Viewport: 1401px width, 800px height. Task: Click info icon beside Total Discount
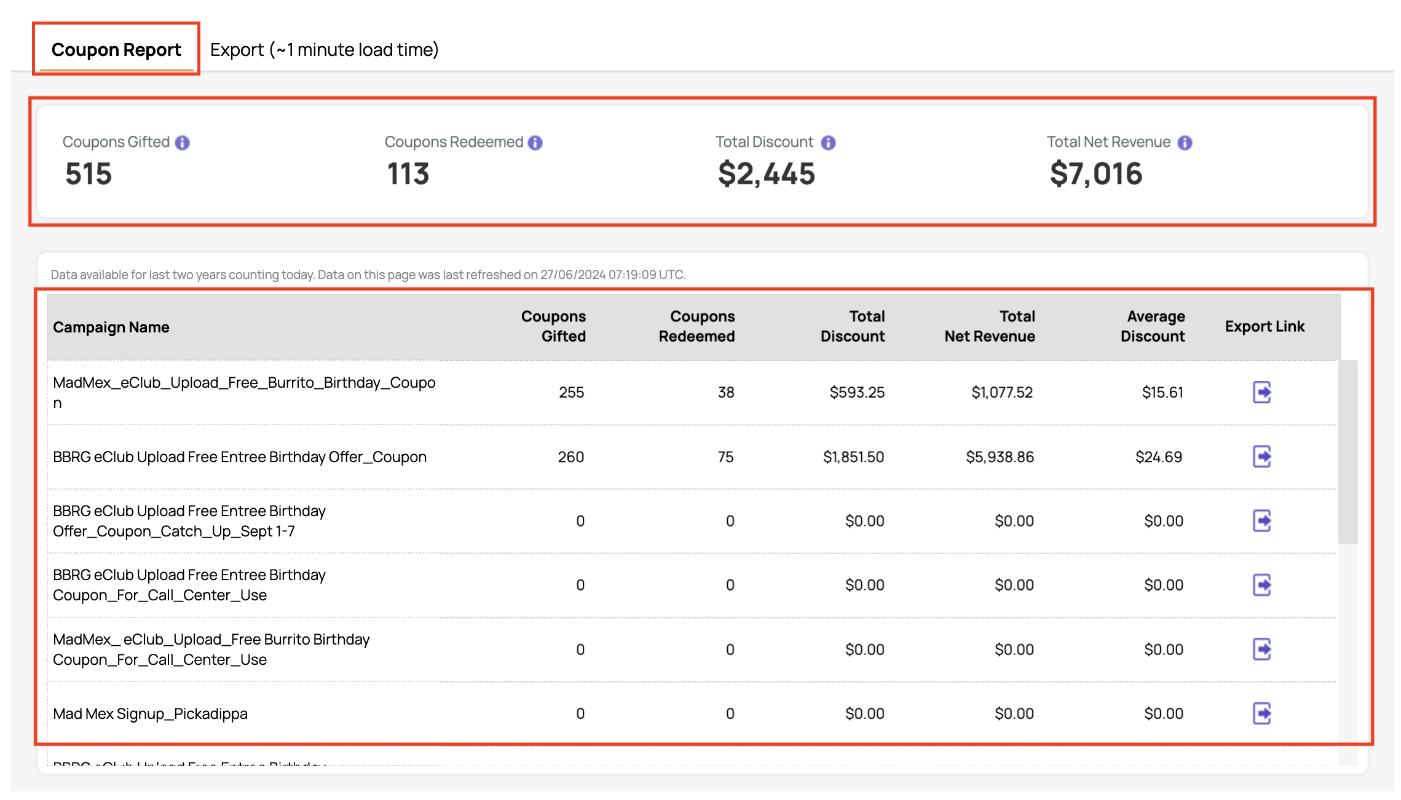pos(829,143)
